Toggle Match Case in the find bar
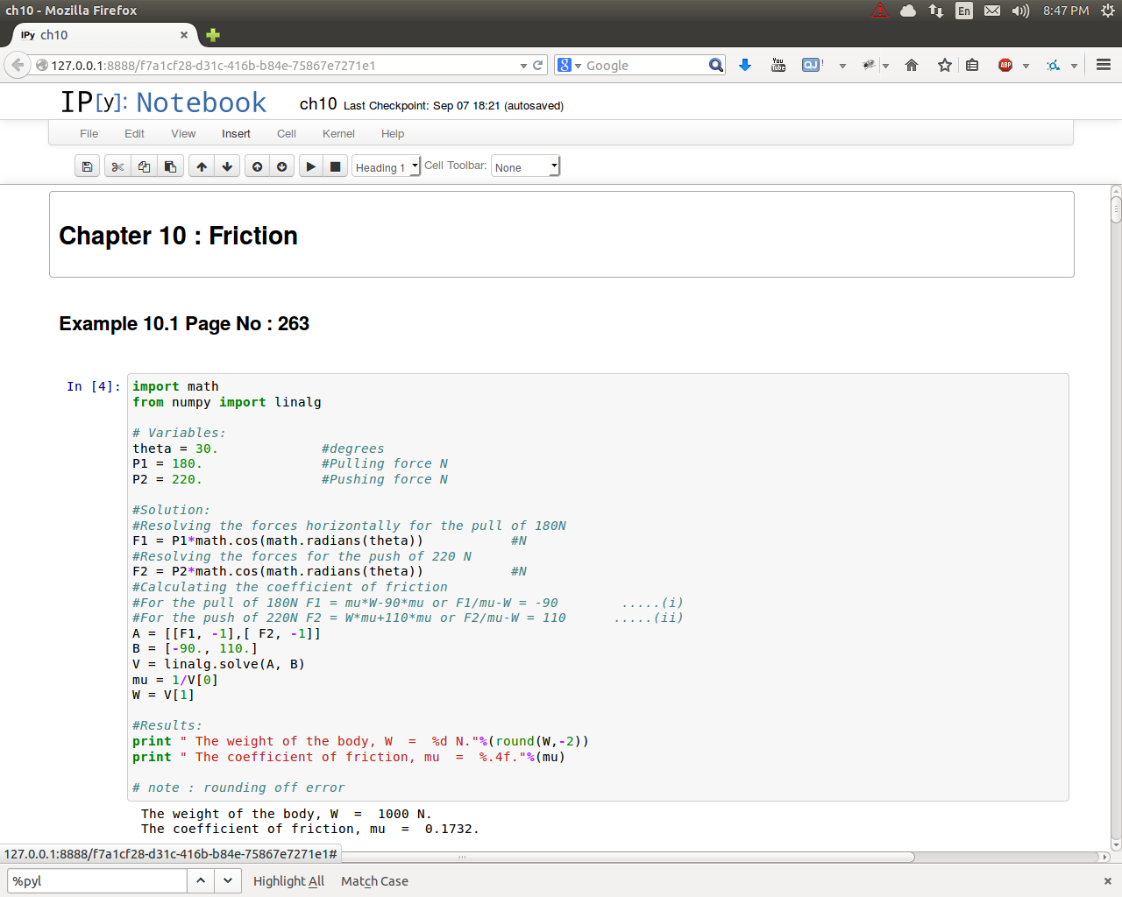 [374, 881]
